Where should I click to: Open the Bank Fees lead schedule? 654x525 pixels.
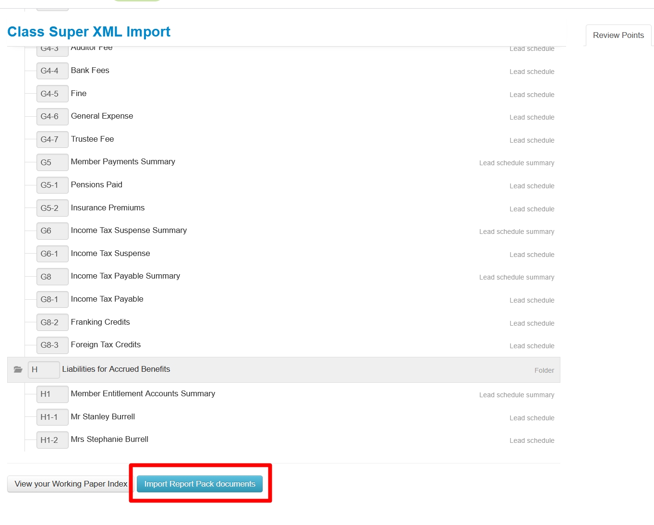[90, 71]
